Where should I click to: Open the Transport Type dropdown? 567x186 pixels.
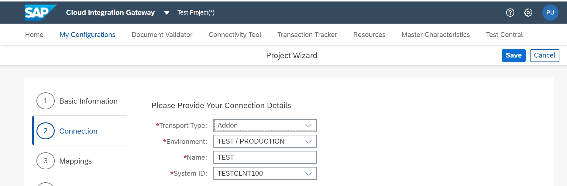coord(309,125)
